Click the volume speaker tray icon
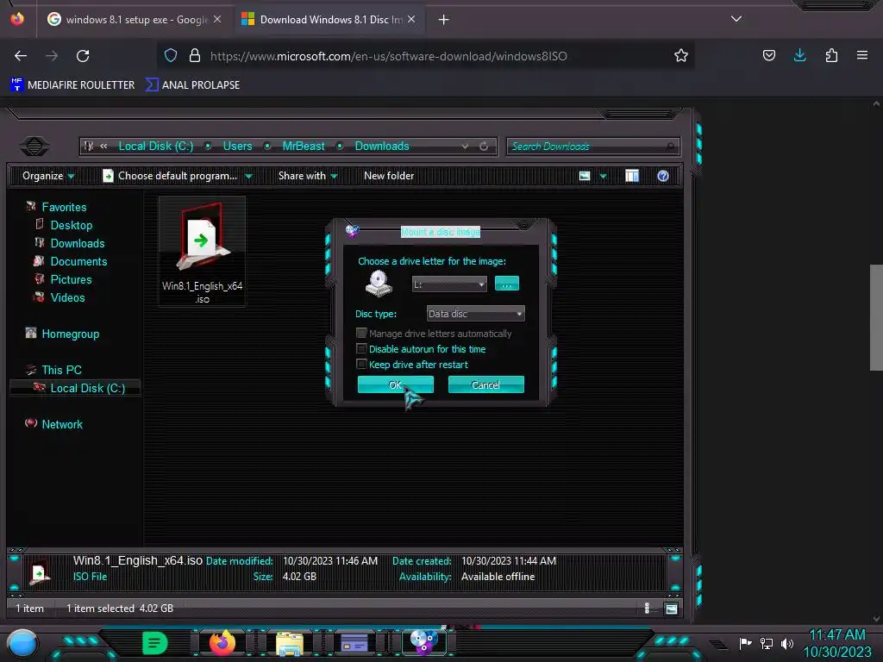The height and width of the screenshot is (662, 883). click(787, 643)
